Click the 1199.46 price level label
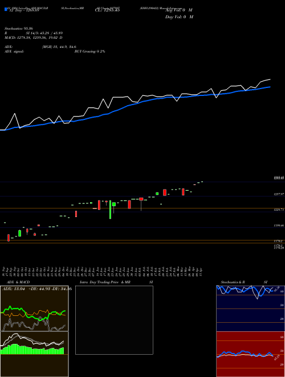The image size is (285, 377). tap(279, 226)
